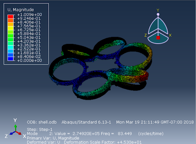Click the legend title 'U, Magnitude'
This screenshot has width=196, height=144.
pyautogui.click(x=21, y=10)
